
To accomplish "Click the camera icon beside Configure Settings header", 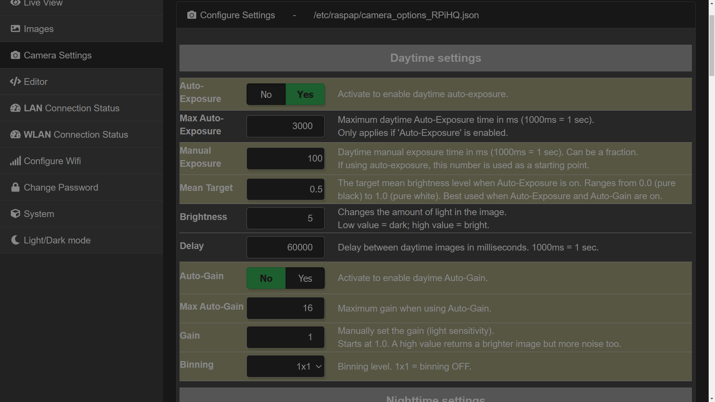I will tap(192, 15).
